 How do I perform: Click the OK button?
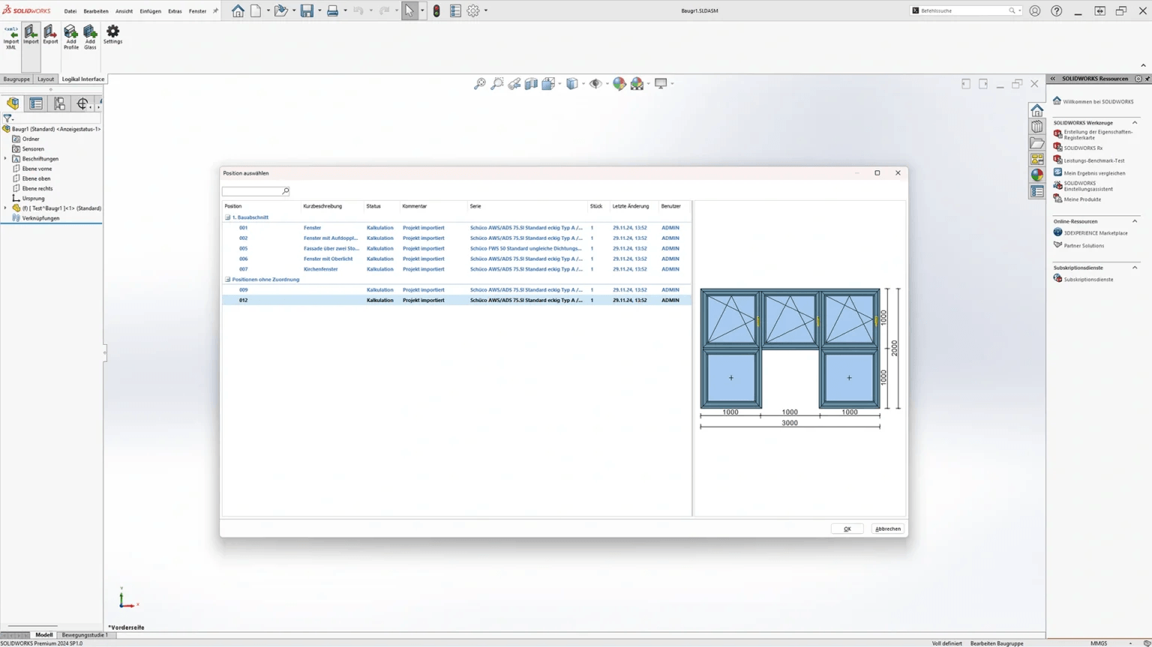tap(847, 529)
